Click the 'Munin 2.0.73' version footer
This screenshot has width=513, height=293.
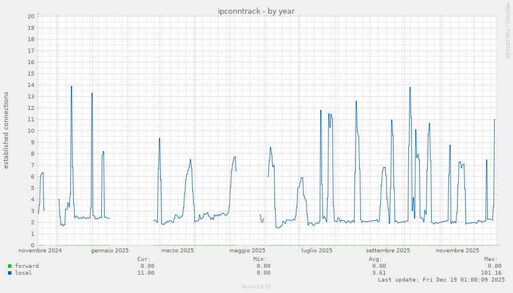256,287
